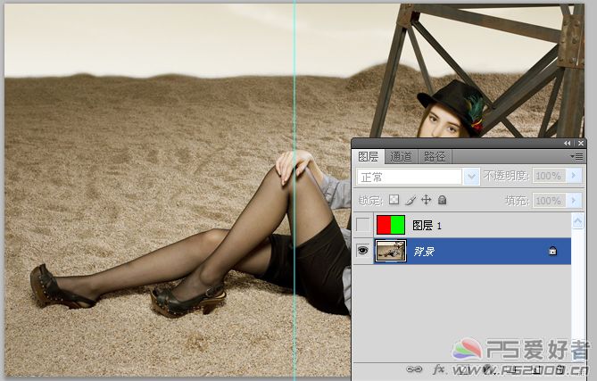Collapse the panel using double-arrow icon
The width and height of the screenshot is (597, 381).
click(x=568, y=143)
